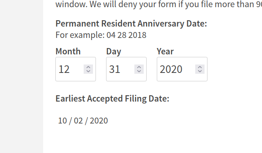Click the example text 04 28 2018
The height and width of the screenshot is (153, 262).
126,35
